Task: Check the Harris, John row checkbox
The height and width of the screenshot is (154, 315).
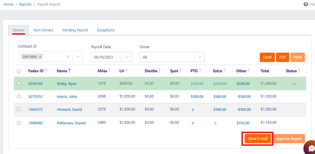Action: click(19, 96)
